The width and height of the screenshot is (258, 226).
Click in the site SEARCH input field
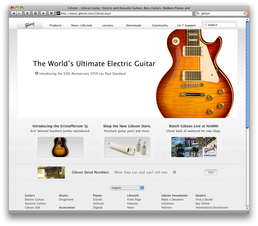(x=219, y=25)
